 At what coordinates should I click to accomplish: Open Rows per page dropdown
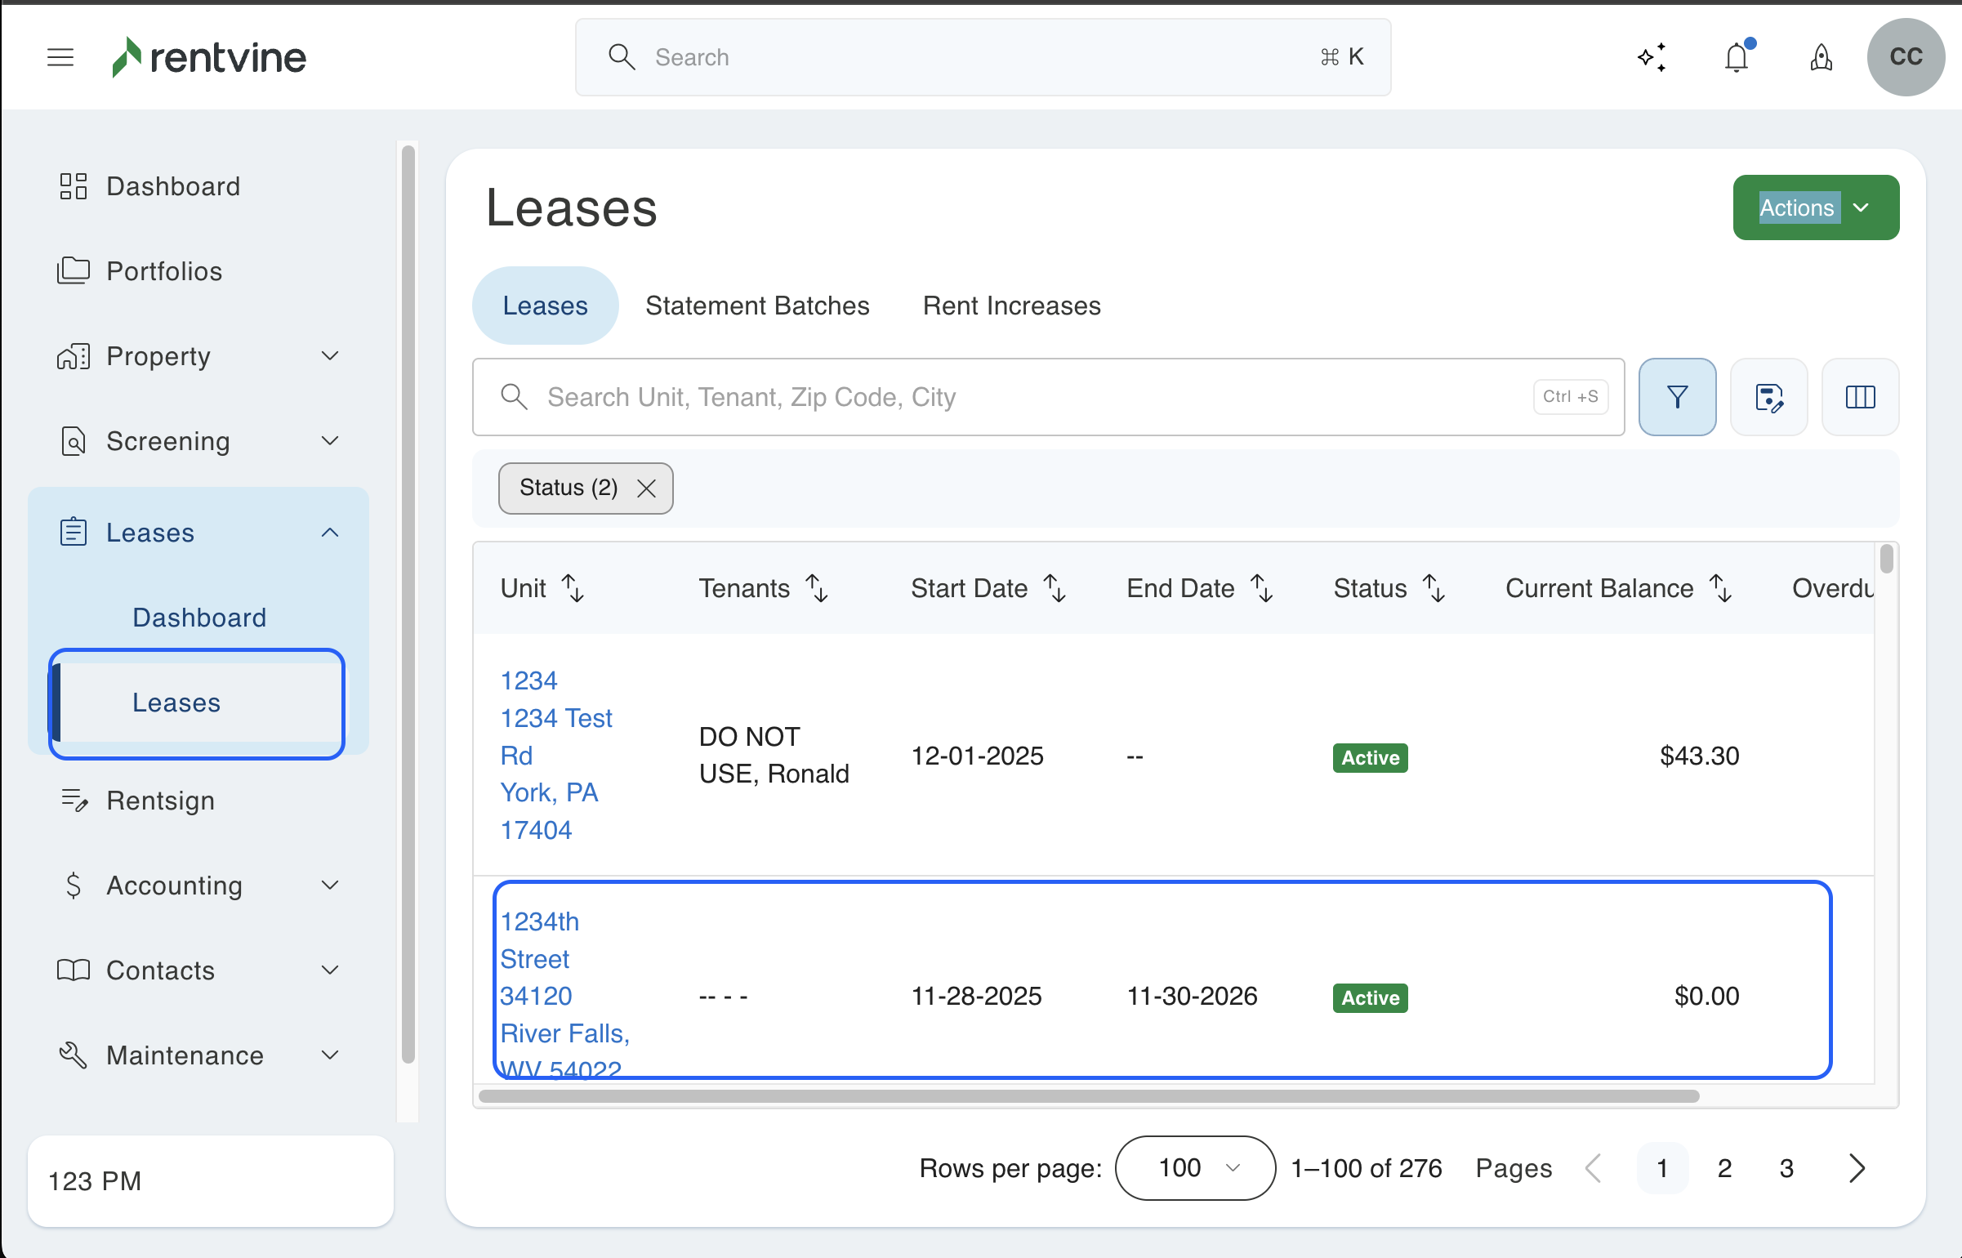pos(1194,1168)
